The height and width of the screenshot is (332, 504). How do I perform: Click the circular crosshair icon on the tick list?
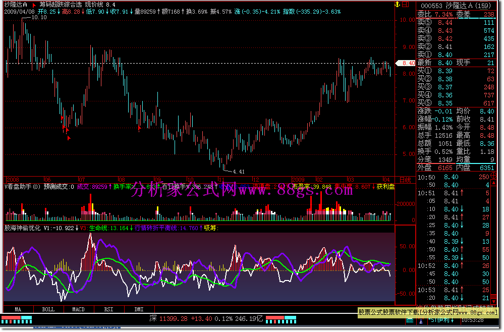click(x=494, y=176)
